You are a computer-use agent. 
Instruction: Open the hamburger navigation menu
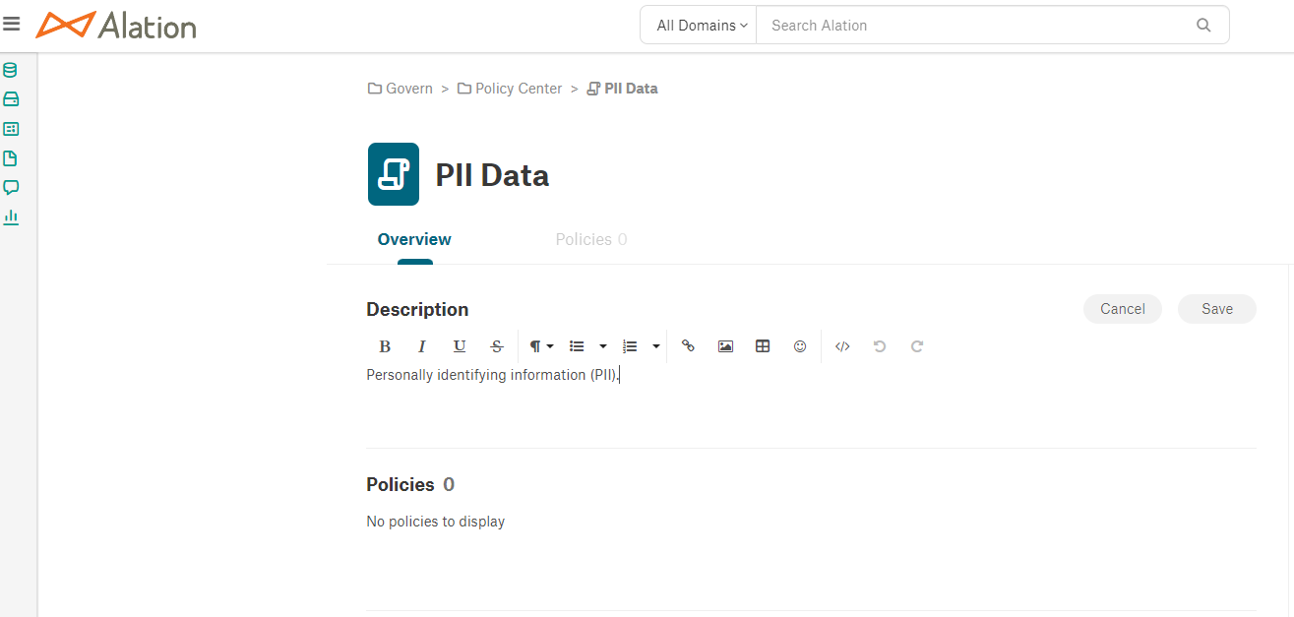(x=12, y=24)
